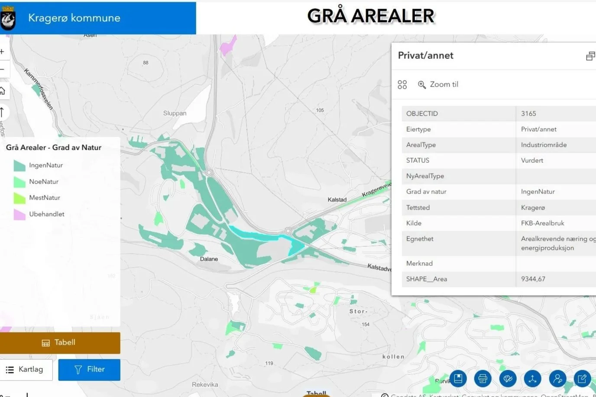This screenshot has height=397, width=596.
Task: Click the Rekevika place label on map
Action: tap(205, 384)
